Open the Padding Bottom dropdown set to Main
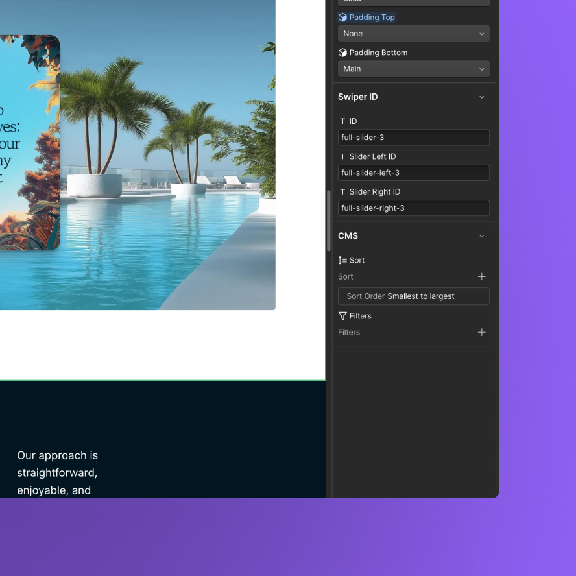Image resolution: width=576 pixels, height=576 pixels. 413,69
